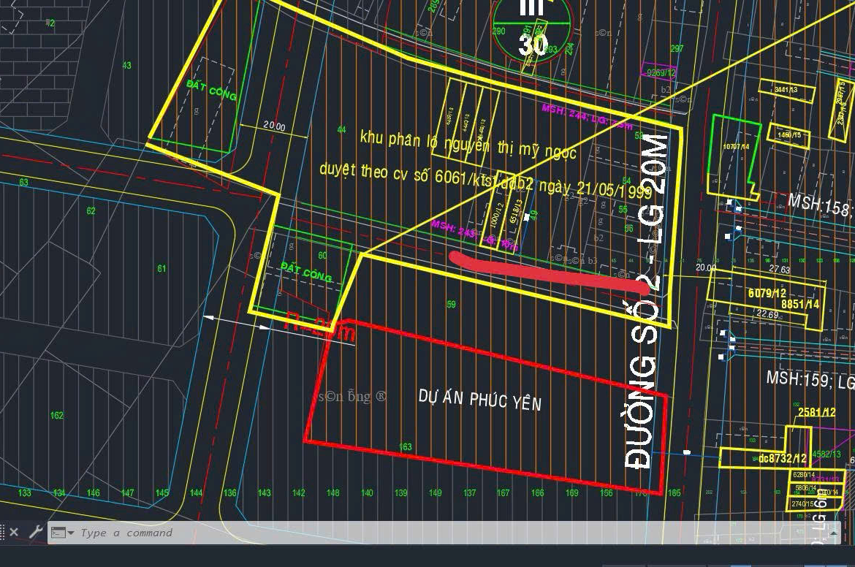Select parcel label 2581/12
This screenshot has height=567, width=855.
[816, 413]
